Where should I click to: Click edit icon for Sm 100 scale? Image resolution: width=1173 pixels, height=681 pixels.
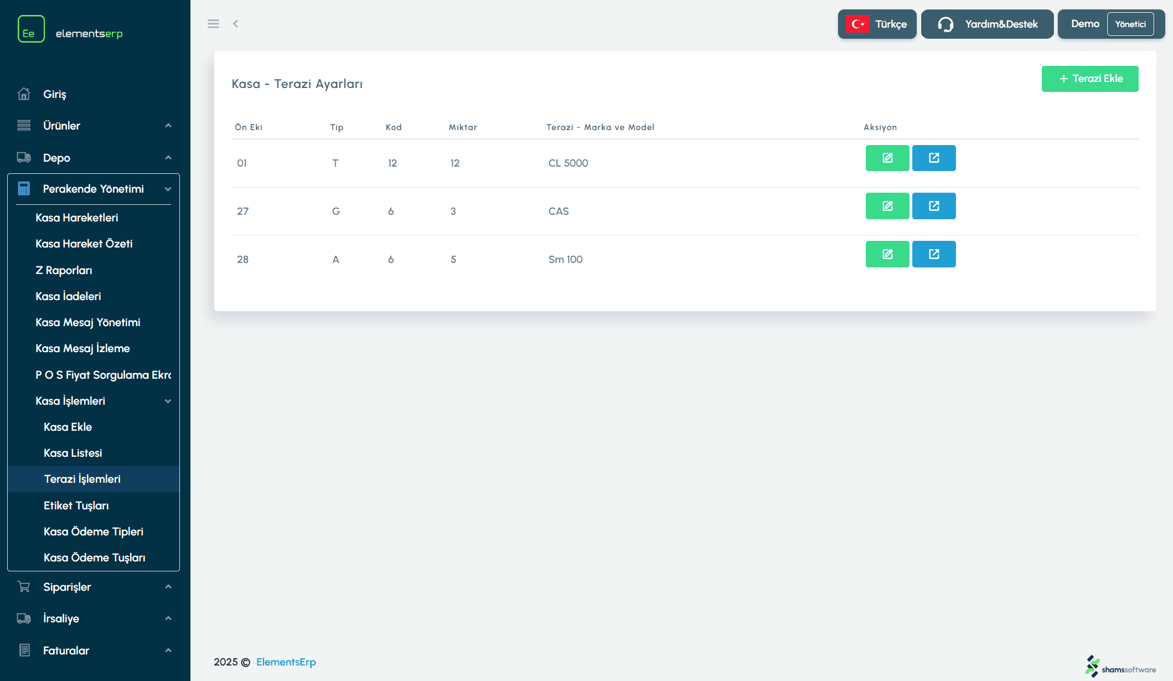pos(887,254)
